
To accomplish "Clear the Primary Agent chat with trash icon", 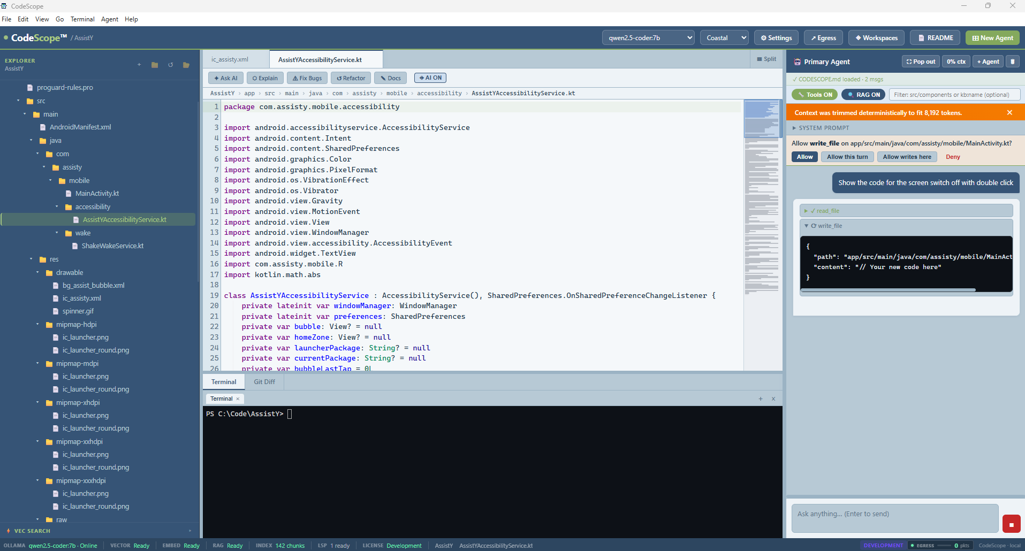I will [x=1013, y=62].
